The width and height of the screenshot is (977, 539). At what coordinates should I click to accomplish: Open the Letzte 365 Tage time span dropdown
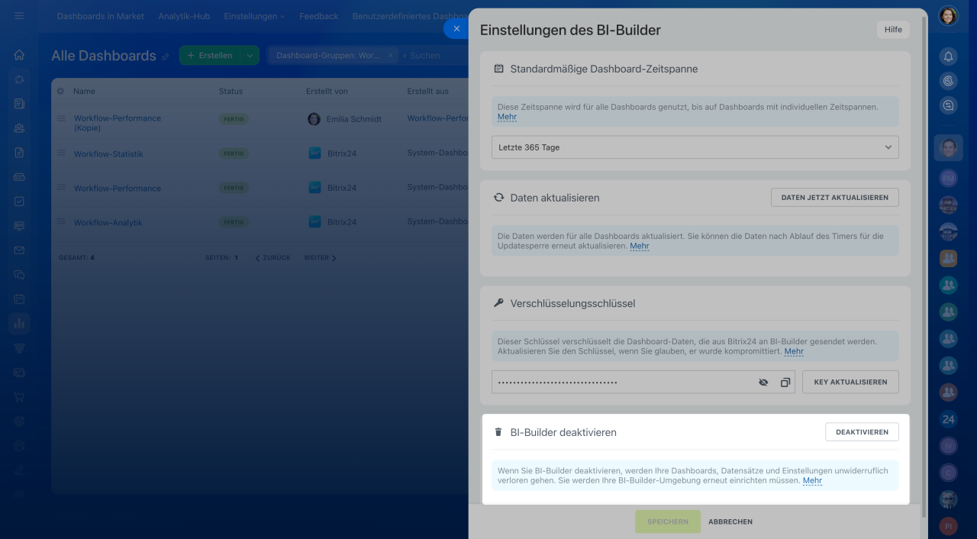(x=695, y=147)
